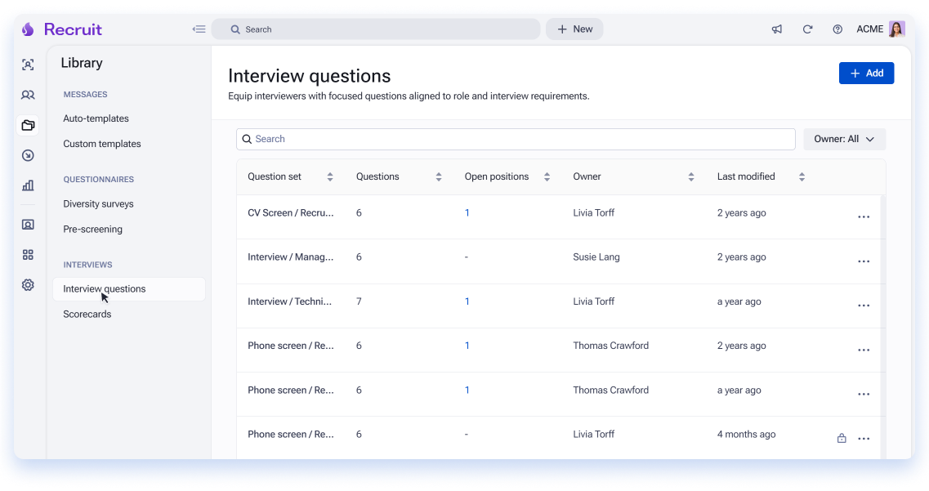Open the user profile avatar
This screenshot has height=491, width=929.
(896, 29)
